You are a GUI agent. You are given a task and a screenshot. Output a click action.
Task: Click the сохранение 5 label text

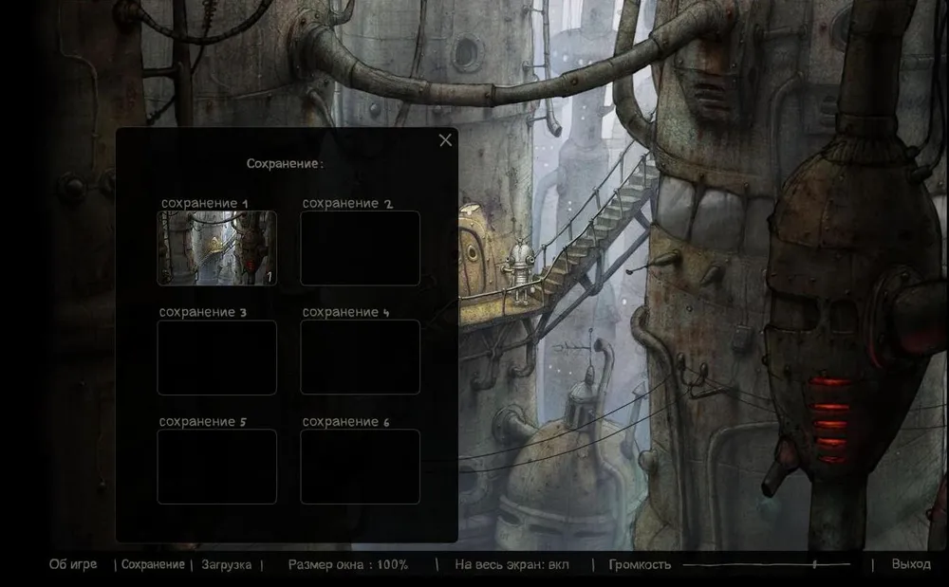click(203, 421)
